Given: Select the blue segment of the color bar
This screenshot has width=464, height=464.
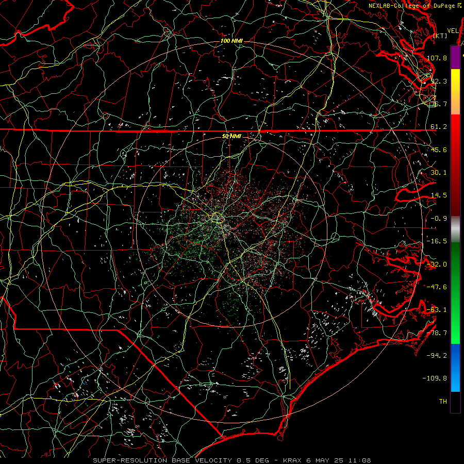Looking at the screenshot, I should coord(455,368).
